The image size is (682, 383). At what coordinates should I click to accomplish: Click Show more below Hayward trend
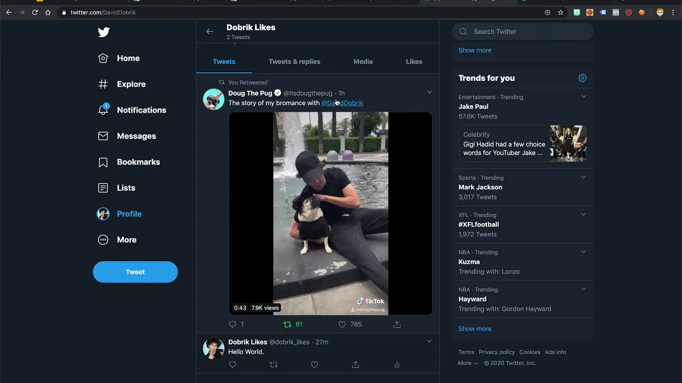point(475,329)
